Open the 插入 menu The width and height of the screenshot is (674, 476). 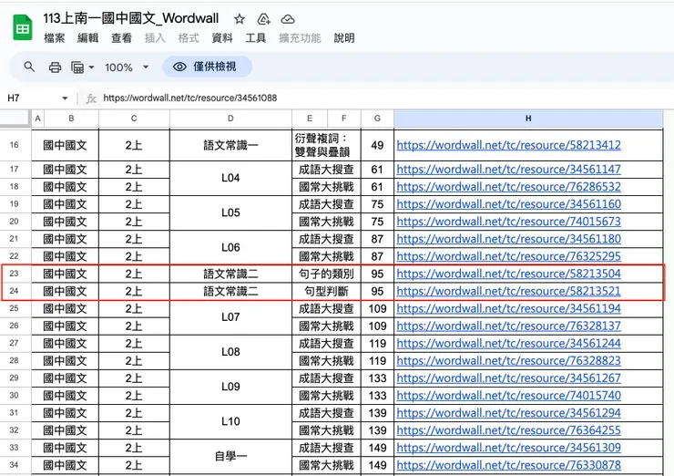pyautogui.click(x=155, y=38)
